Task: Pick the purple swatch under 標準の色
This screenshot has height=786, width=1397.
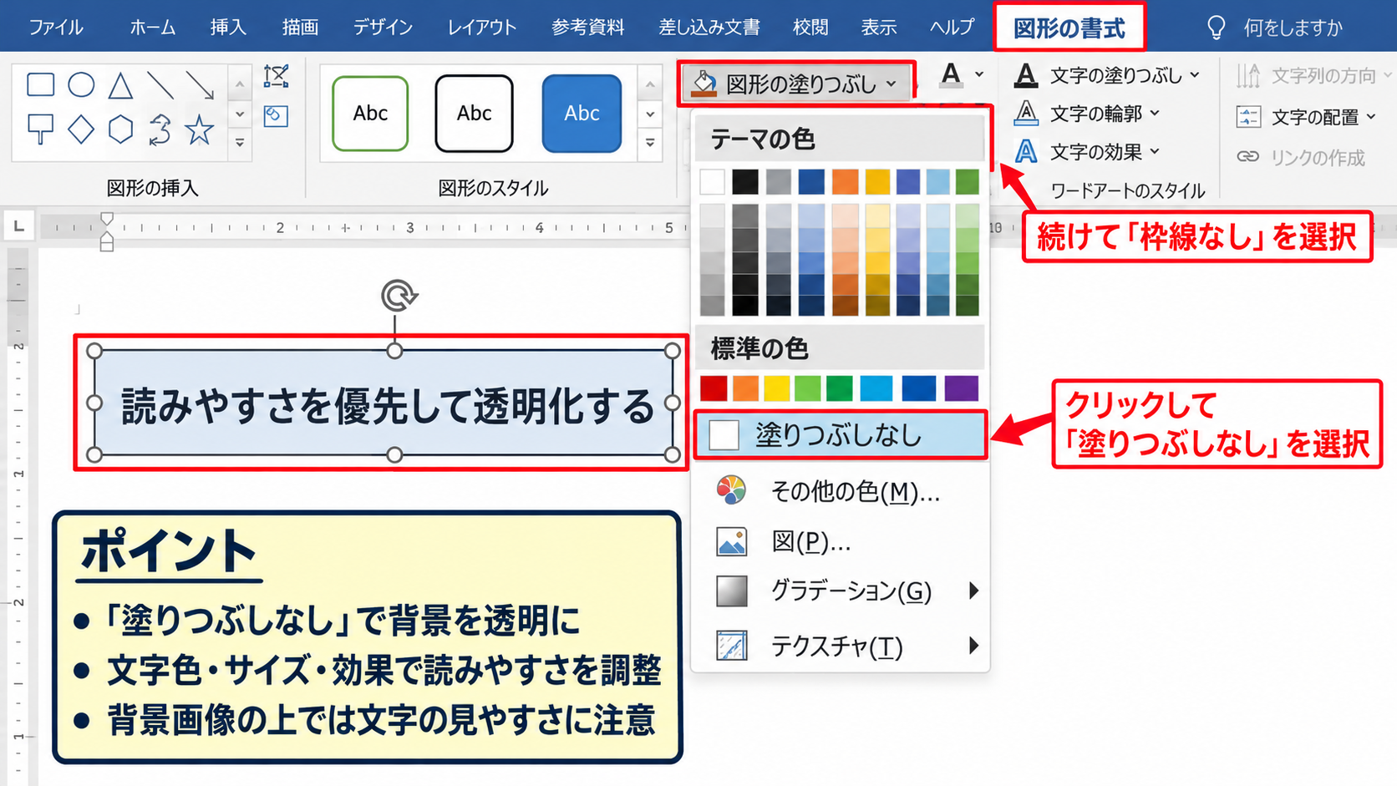Action: click(x=961, y=388)
